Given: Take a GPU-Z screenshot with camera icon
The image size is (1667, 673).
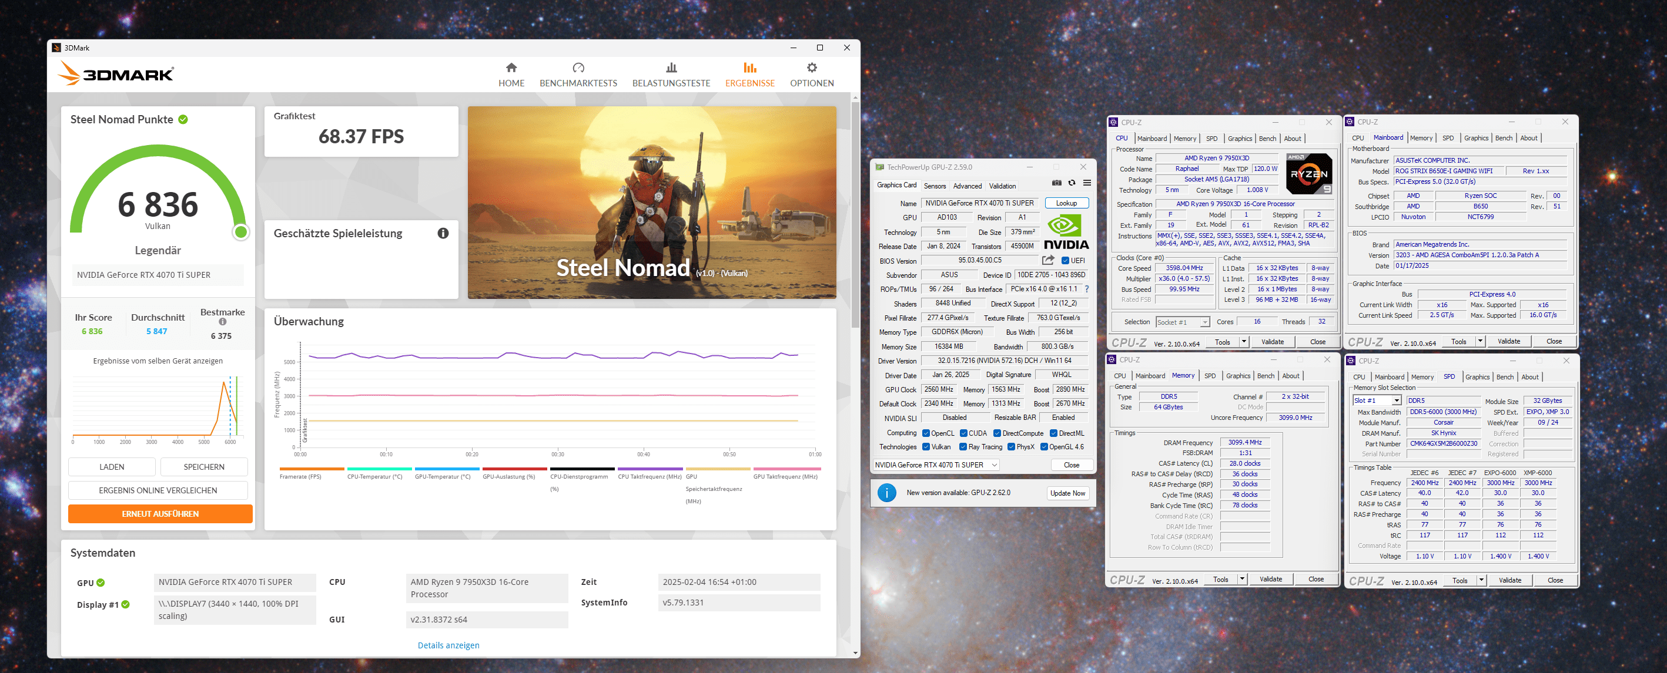Looking at the screenshot, I should (x=1057, y=183).
